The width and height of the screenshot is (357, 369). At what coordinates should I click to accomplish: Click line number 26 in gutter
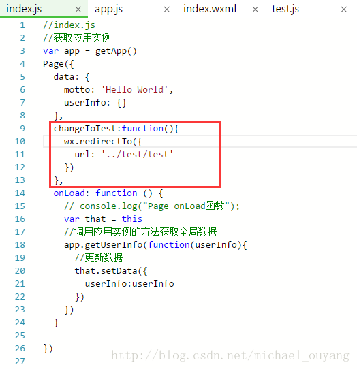20,349
